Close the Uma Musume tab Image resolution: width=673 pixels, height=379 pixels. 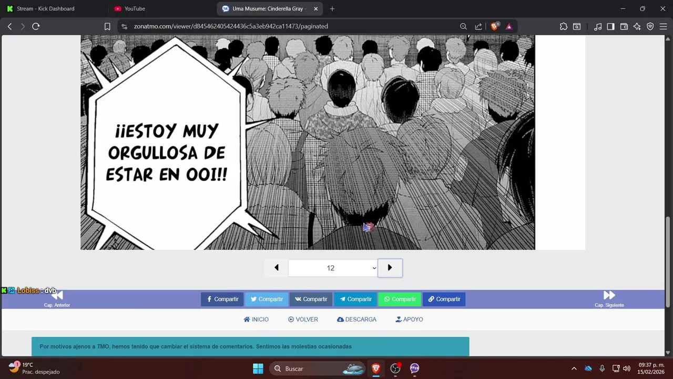[315, 8]
